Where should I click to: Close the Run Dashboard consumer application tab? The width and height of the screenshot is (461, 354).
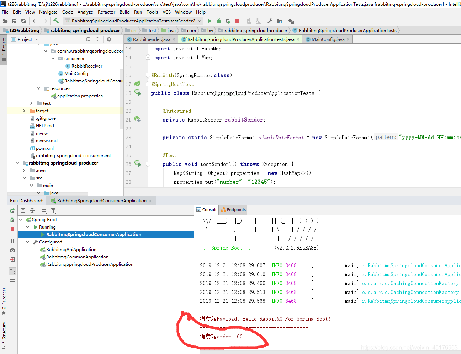pyautogui.click(x=150, y=201)
